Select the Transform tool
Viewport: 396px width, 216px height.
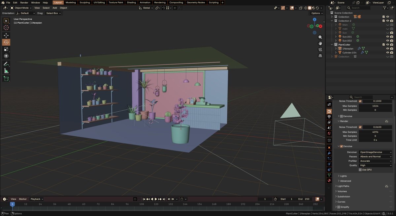[6, 56]
